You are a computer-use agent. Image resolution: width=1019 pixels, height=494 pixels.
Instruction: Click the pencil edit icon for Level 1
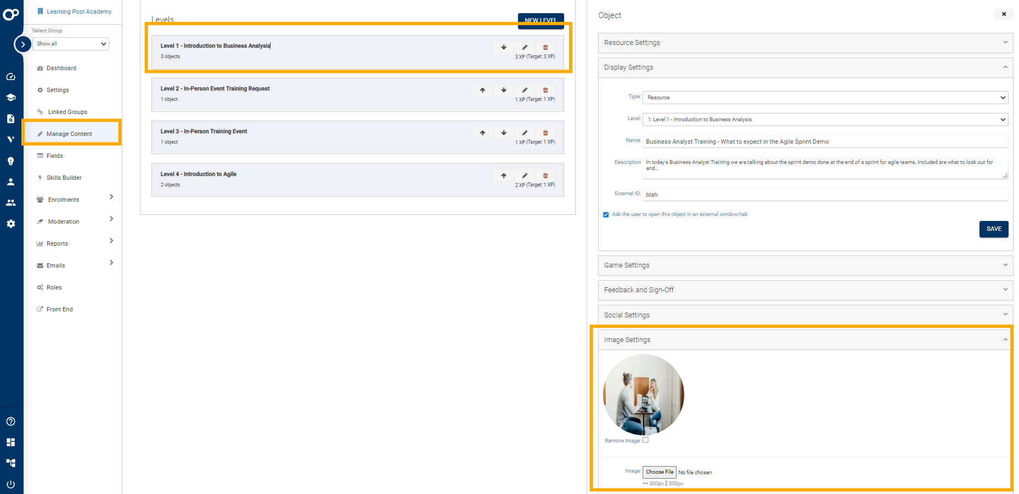(525, 47)
